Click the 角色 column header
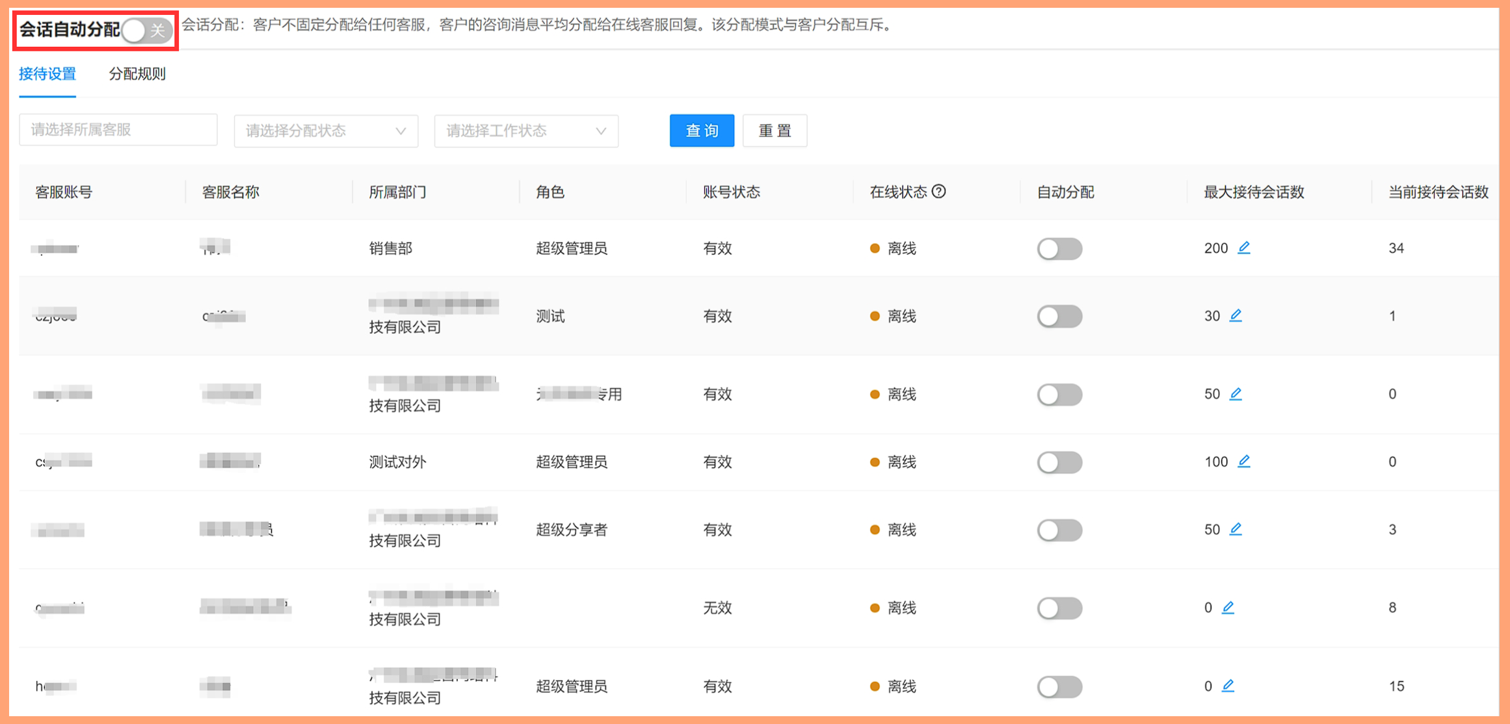Viewport: 1510px width, 724px height. 550,192
